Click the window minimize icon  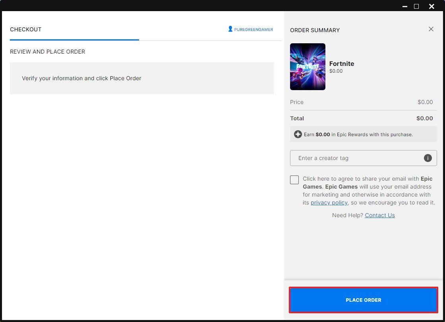pyautogui.click(x=404, y=6)
